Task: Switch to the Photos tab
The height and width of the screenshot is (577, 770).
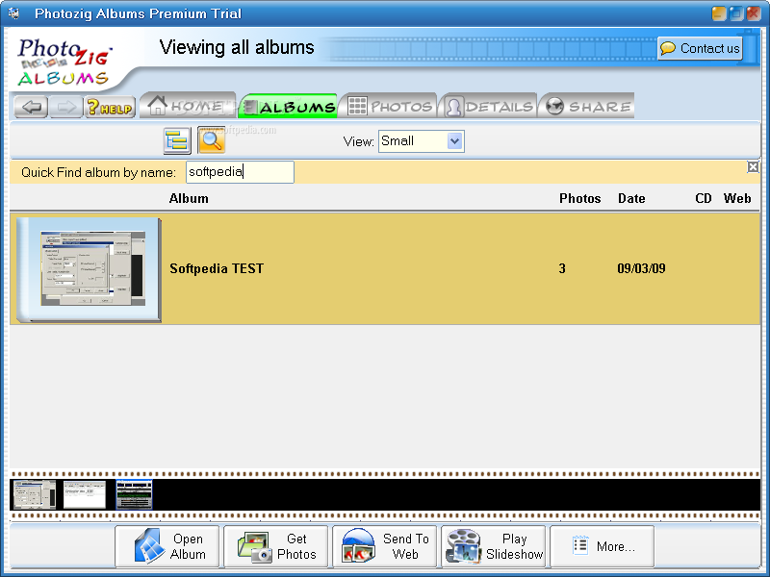Action: [x=389, y=106]
